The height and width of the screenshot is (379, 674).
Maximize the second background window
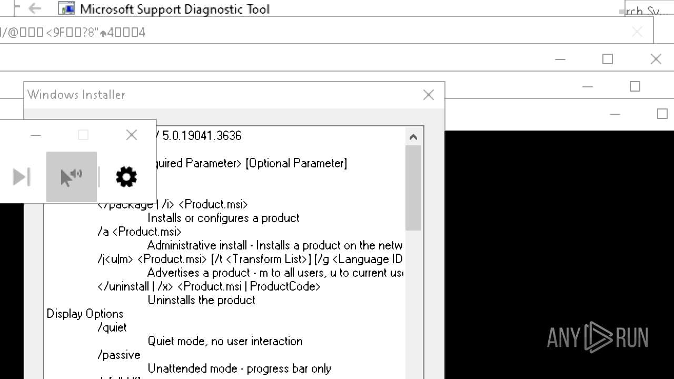(x=635, y=86)
